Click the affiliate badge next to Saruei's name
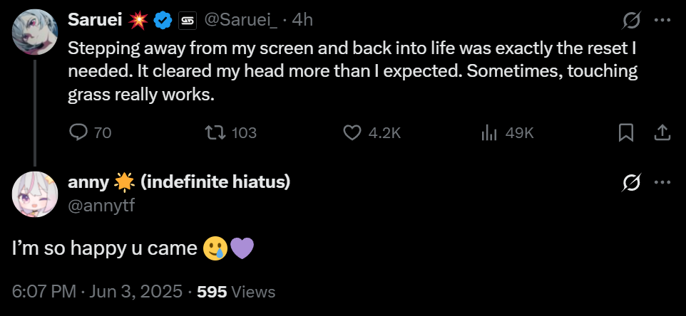The height and width of the screenshot is (316, 686). [187, 21]
